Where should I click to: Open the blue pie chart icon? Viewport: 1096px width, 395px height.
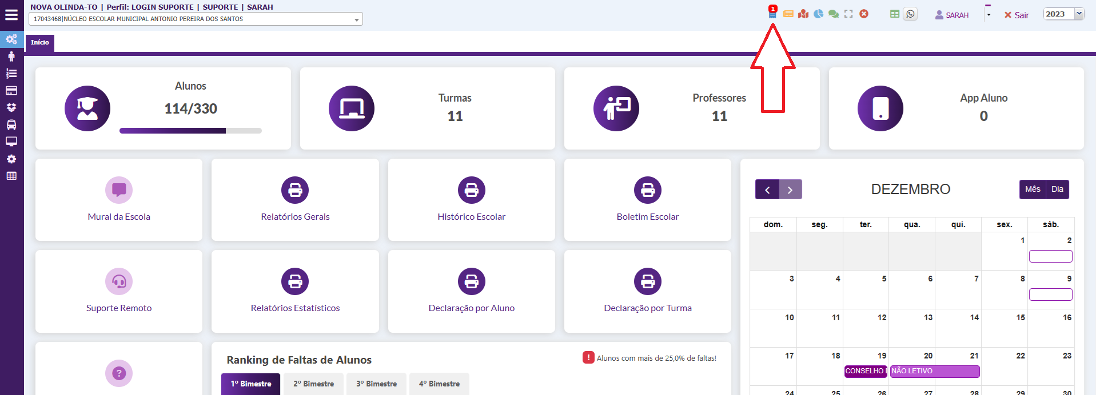tap(819, 14)
